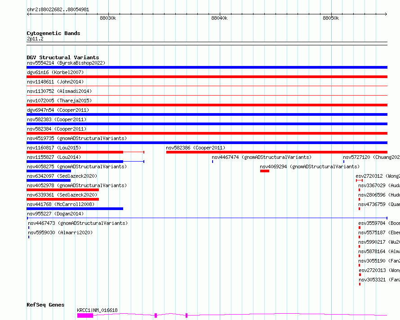
Task: Select nsv4069294 (gnomADStructuralVariants) label
Action: [x=310, y=167]
